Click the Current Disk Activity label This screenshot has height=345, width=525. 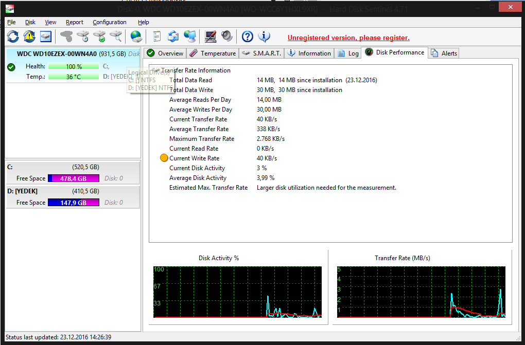[x=197, y=168]
